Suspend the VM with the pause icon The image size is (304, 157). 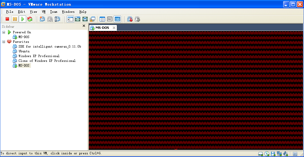15,19
